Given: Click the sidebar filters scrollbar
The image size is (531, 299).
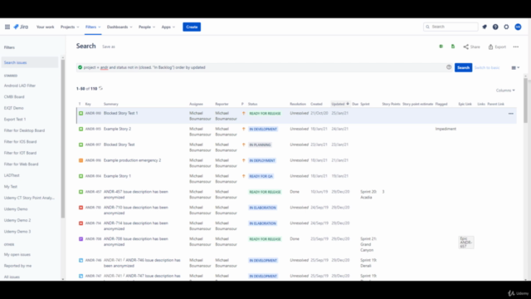Looking at the screenshot, I should [63, 139].
